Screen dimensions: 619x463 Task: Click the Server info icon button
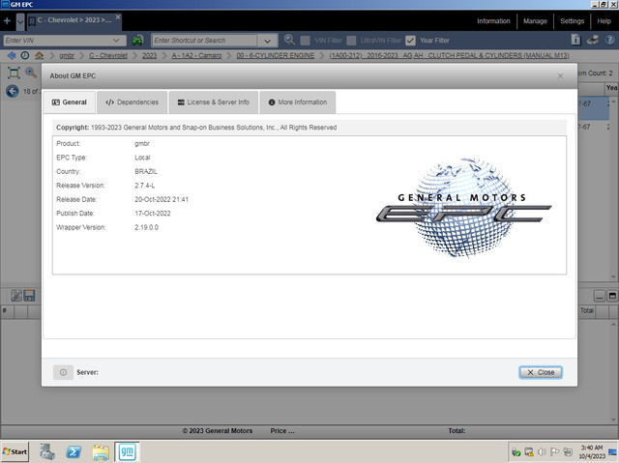click(x=63, y=372)
